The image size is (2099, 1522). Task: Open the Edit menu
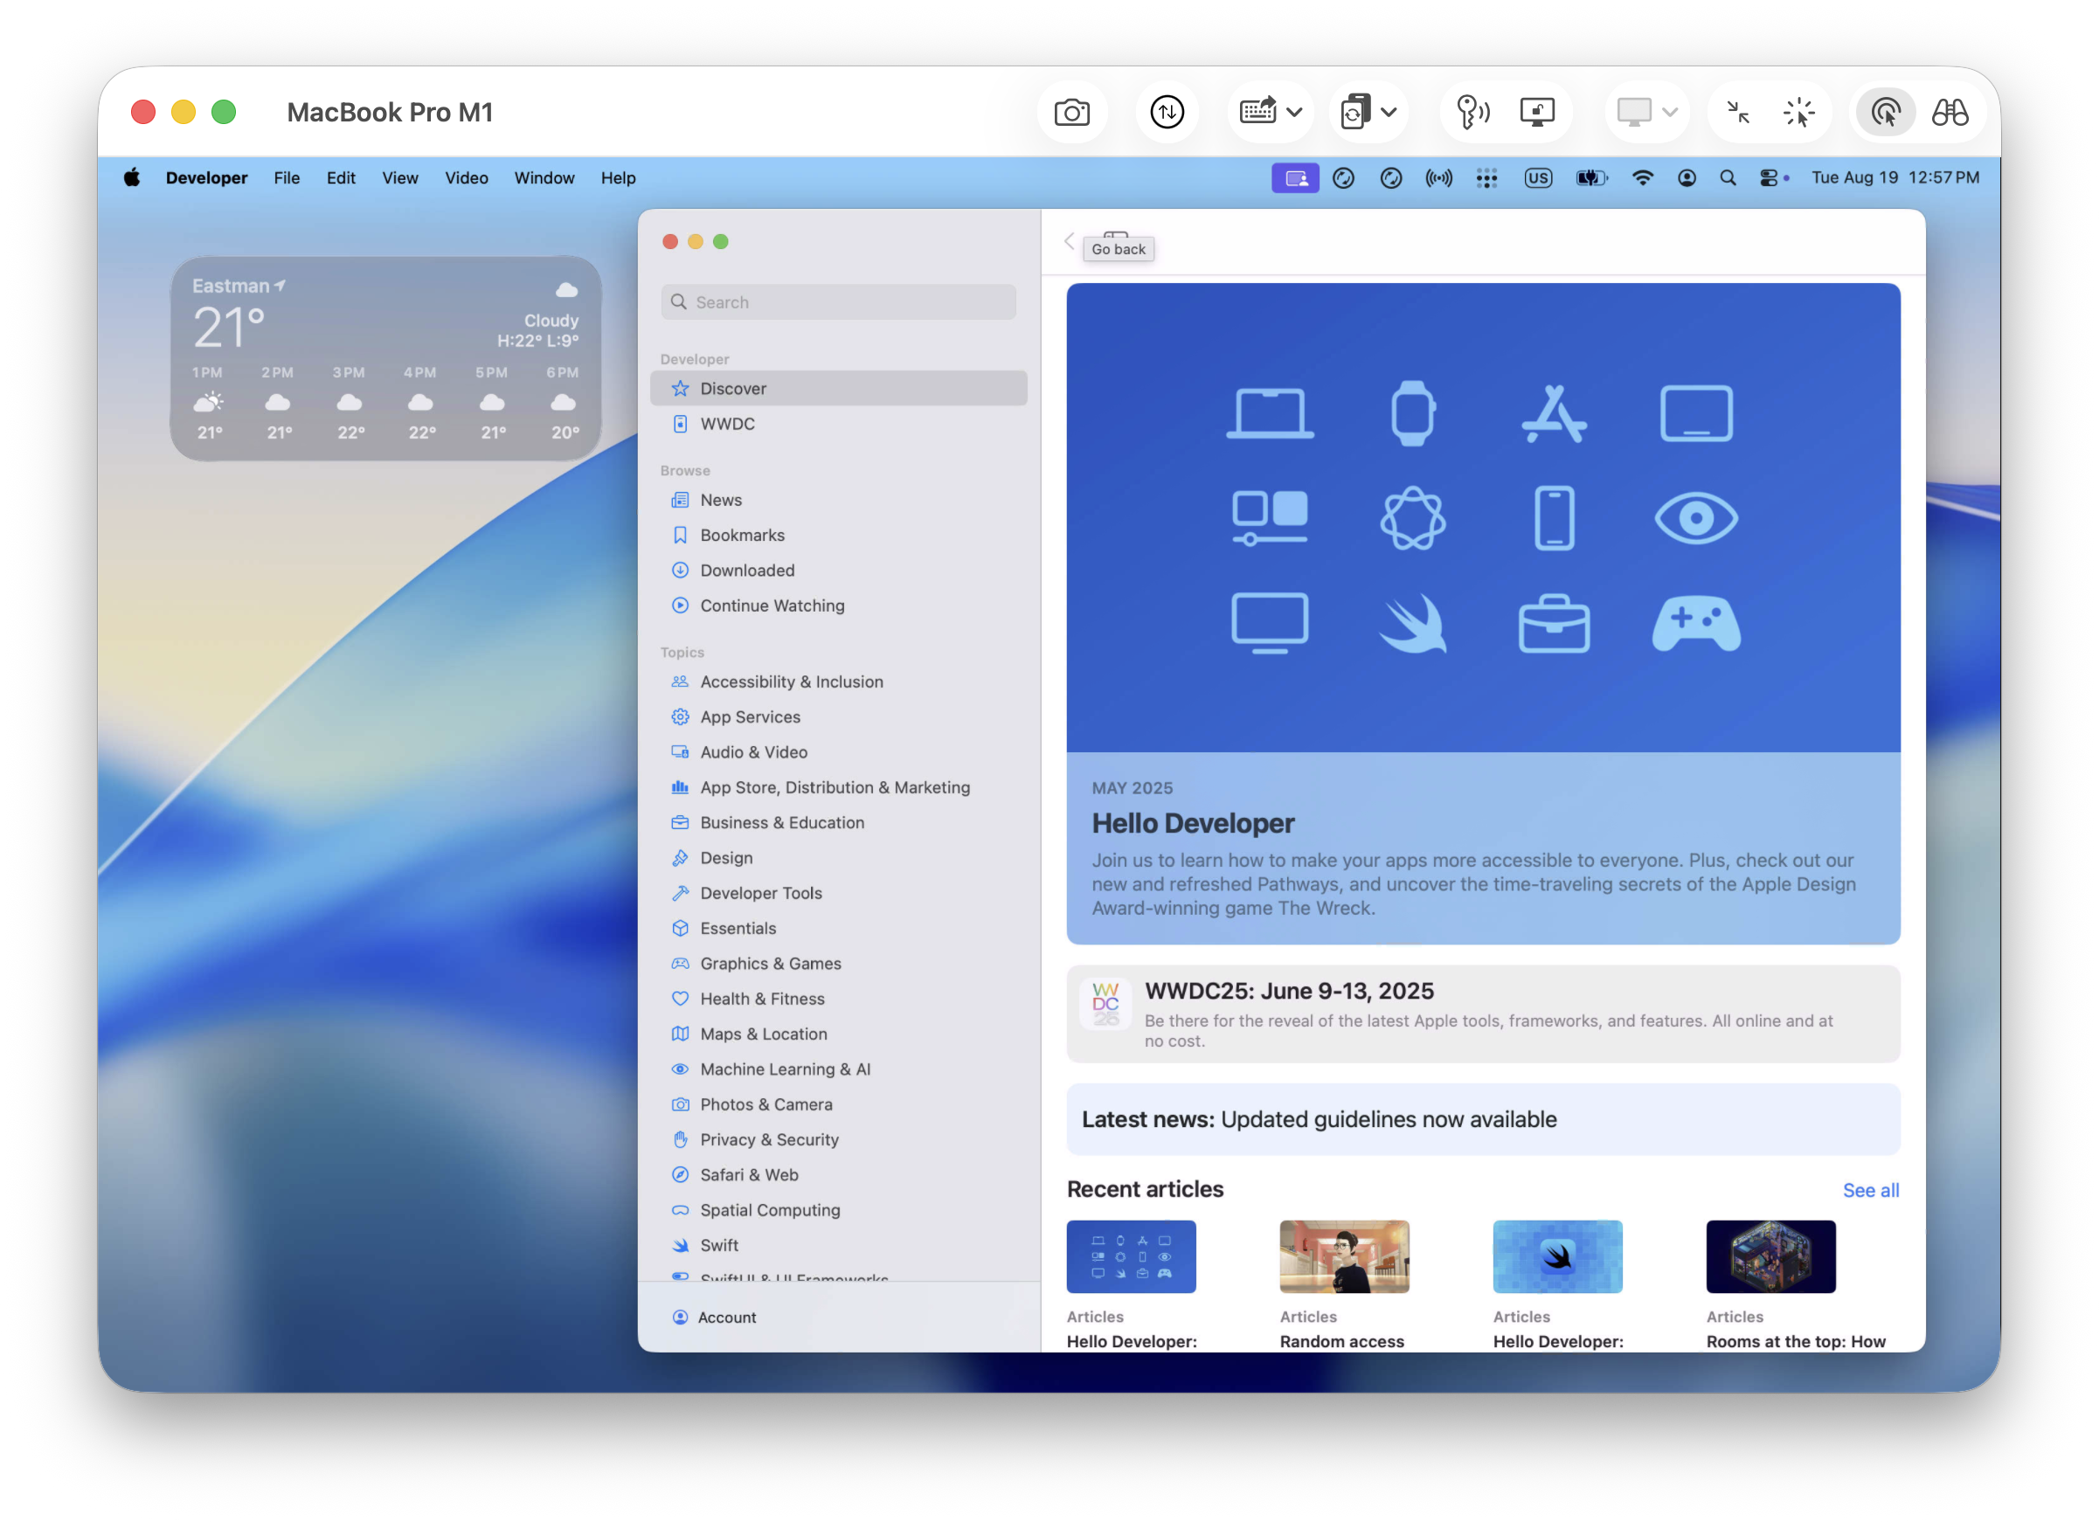click(341, 177)
